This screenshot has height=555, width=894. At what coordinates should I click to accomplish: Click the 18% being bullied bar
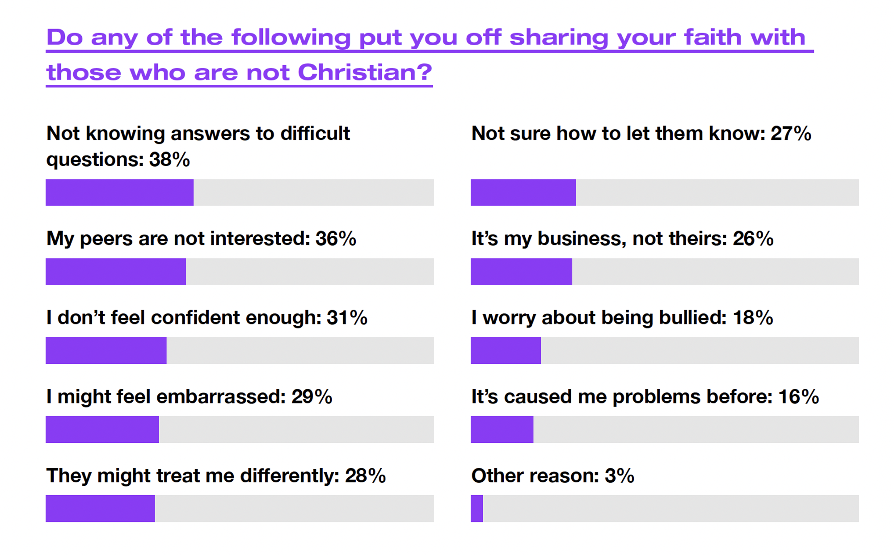click(x=664, y=350)
